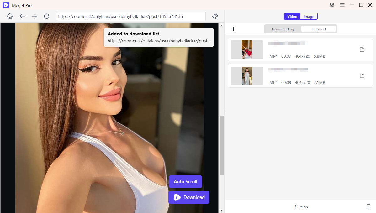Add a new download with plus icon
This screenshot has width=376, height=213.
(233, 29)
